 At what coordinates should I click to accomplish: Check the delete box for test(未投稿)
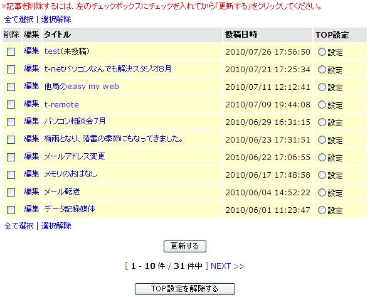(x=11, y=51)
